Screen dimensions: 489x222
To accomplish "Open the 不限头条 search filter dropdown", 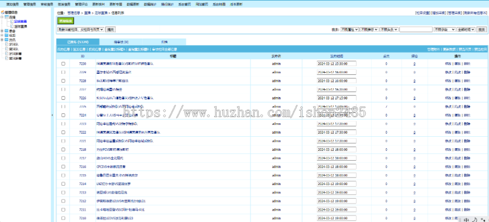I will (x=389, y=29).
